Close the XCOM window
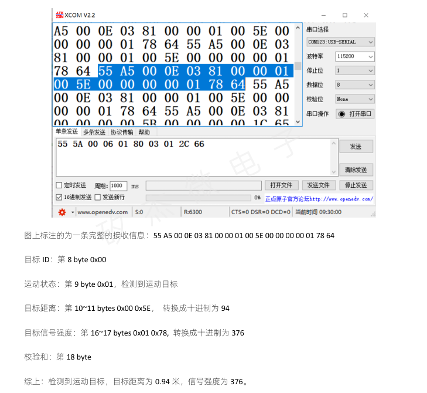 (366, 15)
